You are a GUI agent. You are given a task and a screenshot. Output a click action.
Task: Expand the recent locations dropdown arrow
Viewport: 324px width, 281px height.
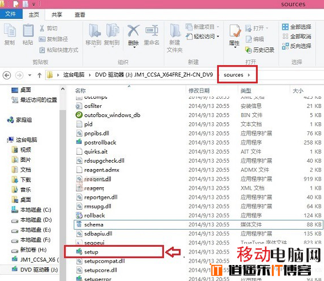[30, 75]
